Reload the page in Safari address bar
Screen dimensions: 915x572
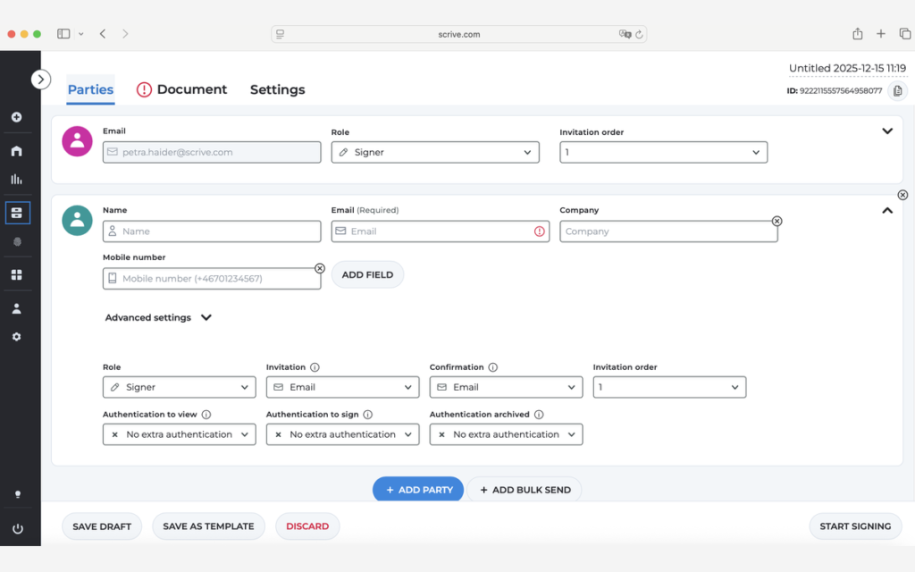[x=639, y=35]
